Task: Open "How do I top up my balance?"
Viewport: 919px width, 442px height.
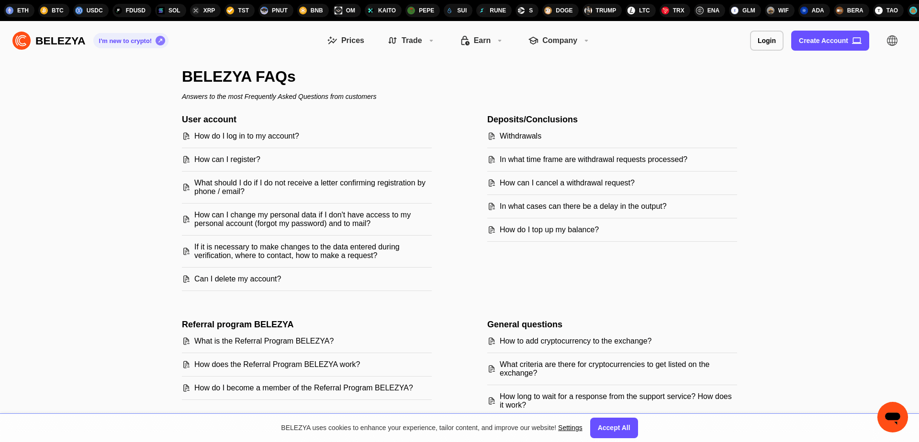Action: coord(549,230)
